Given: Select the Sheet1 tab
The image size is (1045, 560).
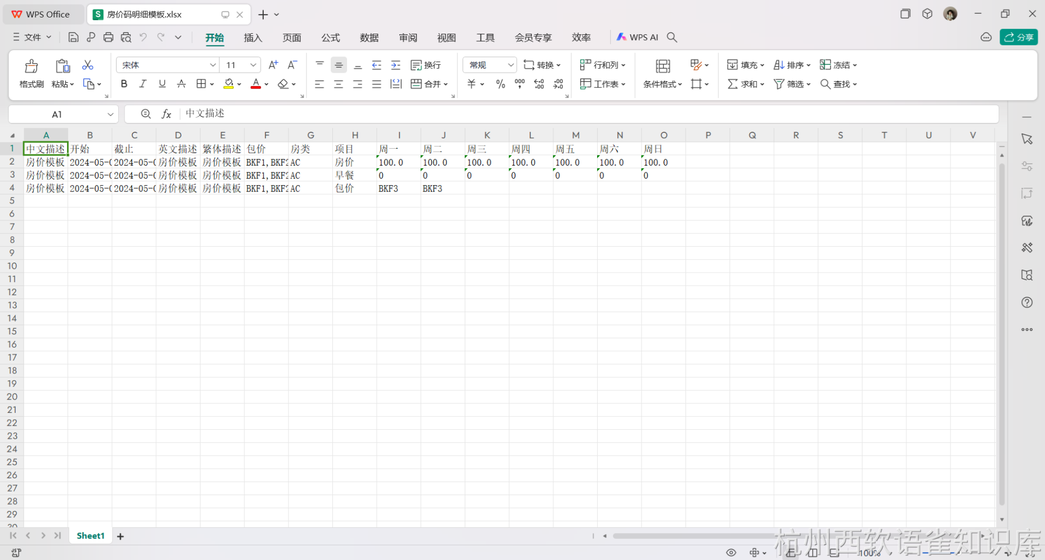Looking at the screenshot, I should tap(90, 536).
